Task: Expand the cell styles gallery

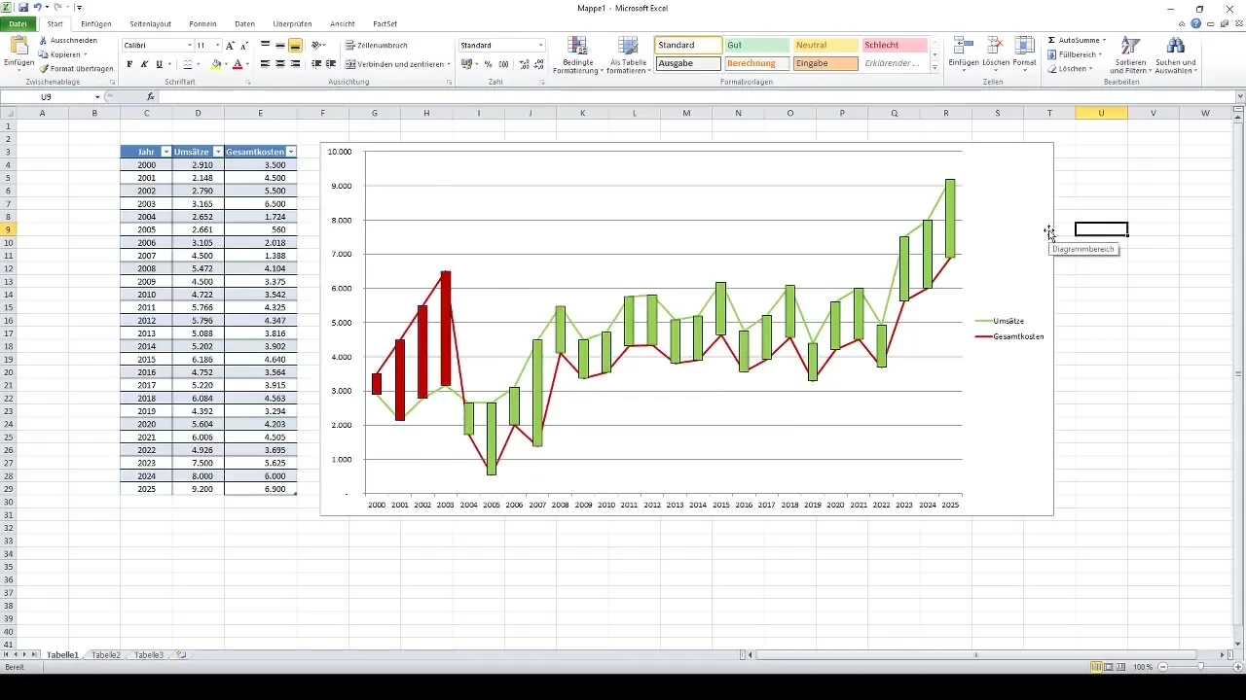Action: 934,68
